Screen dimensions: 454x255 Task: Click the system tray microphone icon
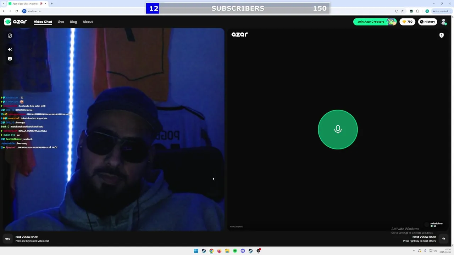coord(425,251)
